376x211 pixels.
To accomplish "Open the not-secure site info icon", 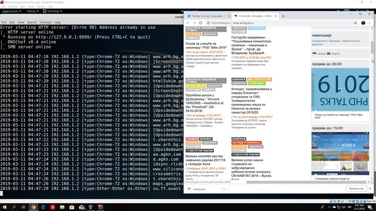I will click(x=208, y=23).
